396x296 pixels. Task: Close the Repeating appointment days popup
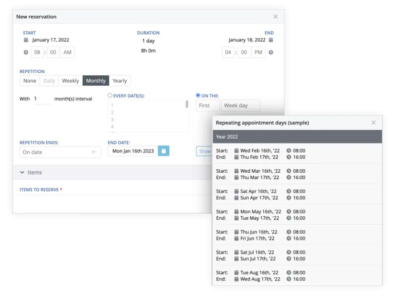click(373, 123)
